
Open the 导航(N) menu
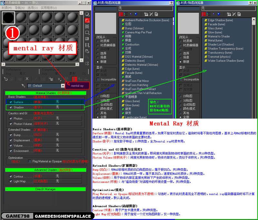20,8
